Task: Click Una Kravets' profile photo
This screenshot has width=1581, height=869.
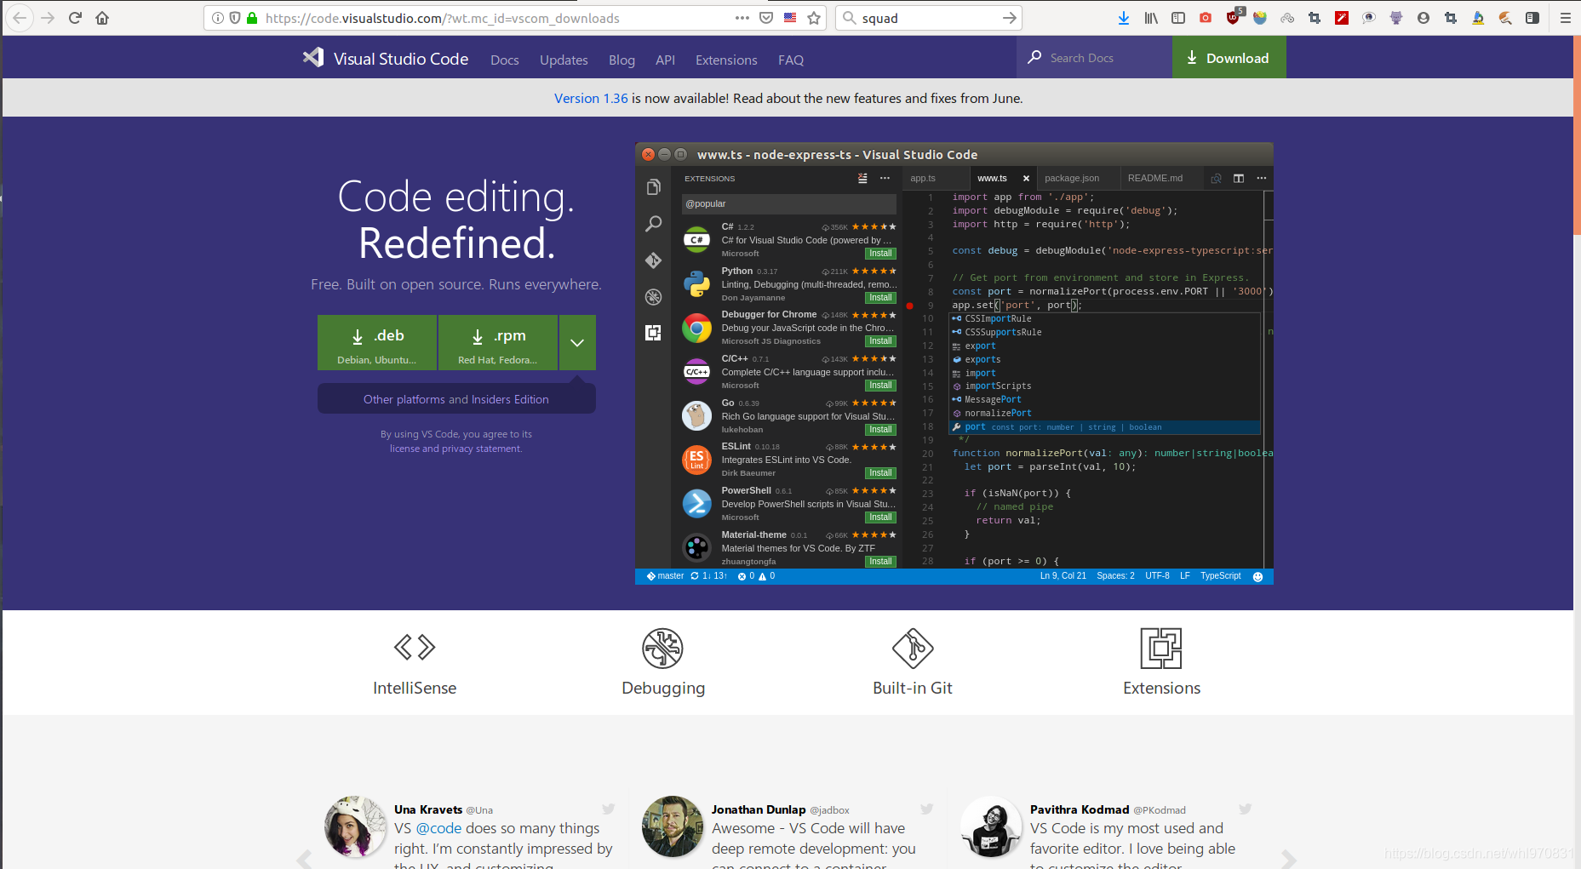Action: coord(355,826)
